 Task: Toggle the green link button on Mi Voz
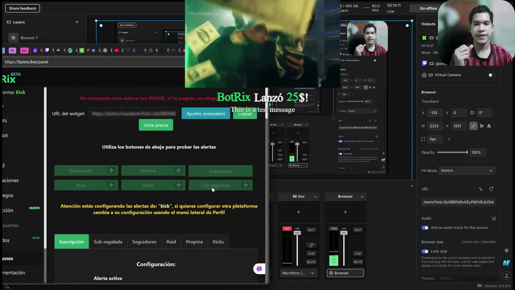tap(311, 245)
